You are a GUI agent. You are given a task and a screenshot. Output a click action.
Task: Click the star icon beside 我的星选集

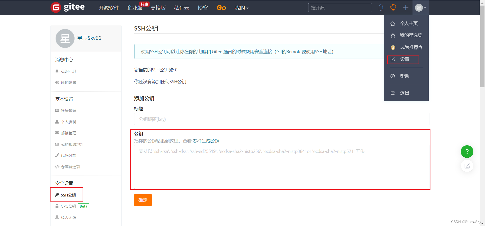click(x=393, y=35)
